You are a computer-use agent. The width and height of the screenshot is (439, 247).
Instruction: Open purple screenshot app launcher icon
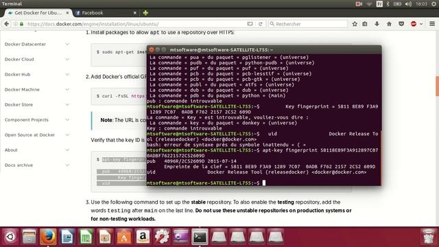[x=181, y=237]
